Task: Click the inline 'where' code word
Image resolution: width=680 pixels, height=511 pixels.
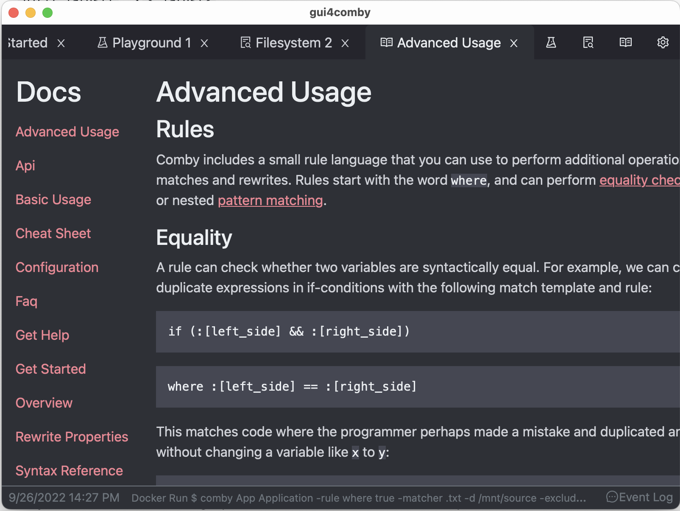Action: (x=468, y=181)
